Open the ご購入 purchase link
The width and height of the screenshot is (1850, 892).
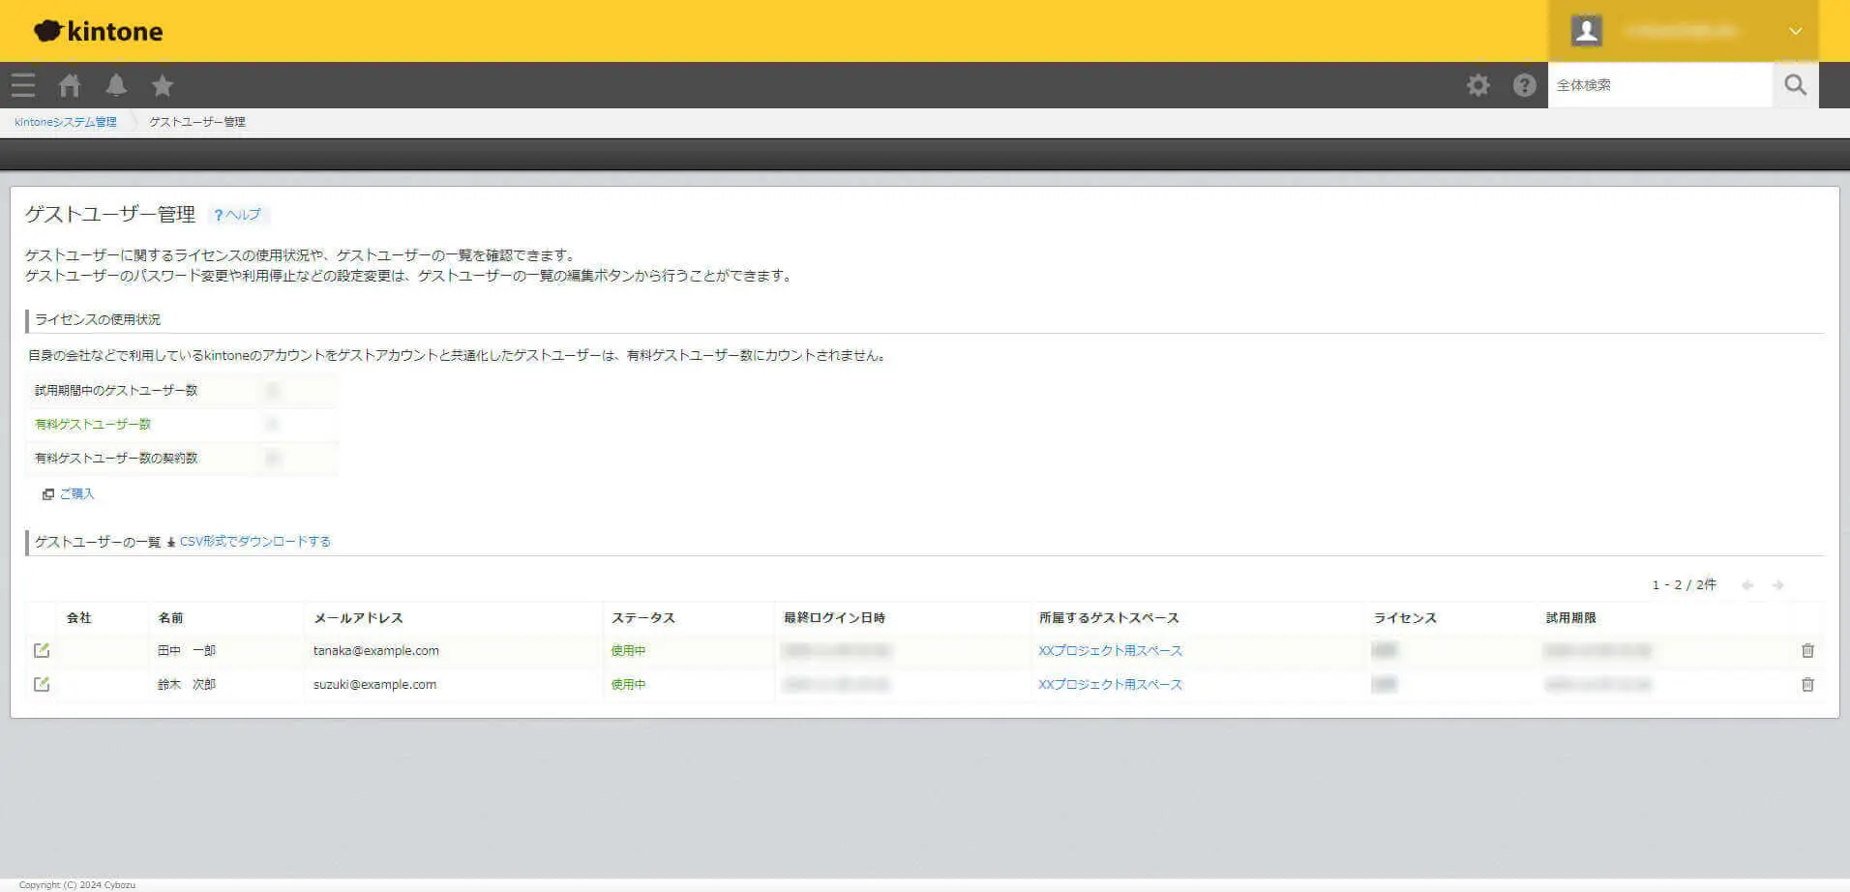[x=77, y=494]
